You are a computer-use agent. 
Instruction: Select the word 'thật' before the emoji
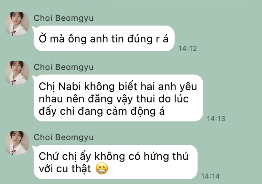coord(81,169)
